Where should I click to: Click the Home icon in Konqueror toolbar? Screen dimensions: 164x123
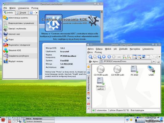104,57
